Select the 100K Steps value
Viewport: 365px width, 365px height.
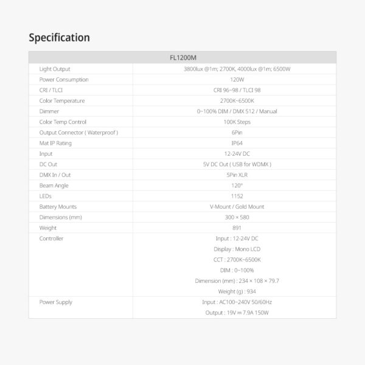(237, 122)
